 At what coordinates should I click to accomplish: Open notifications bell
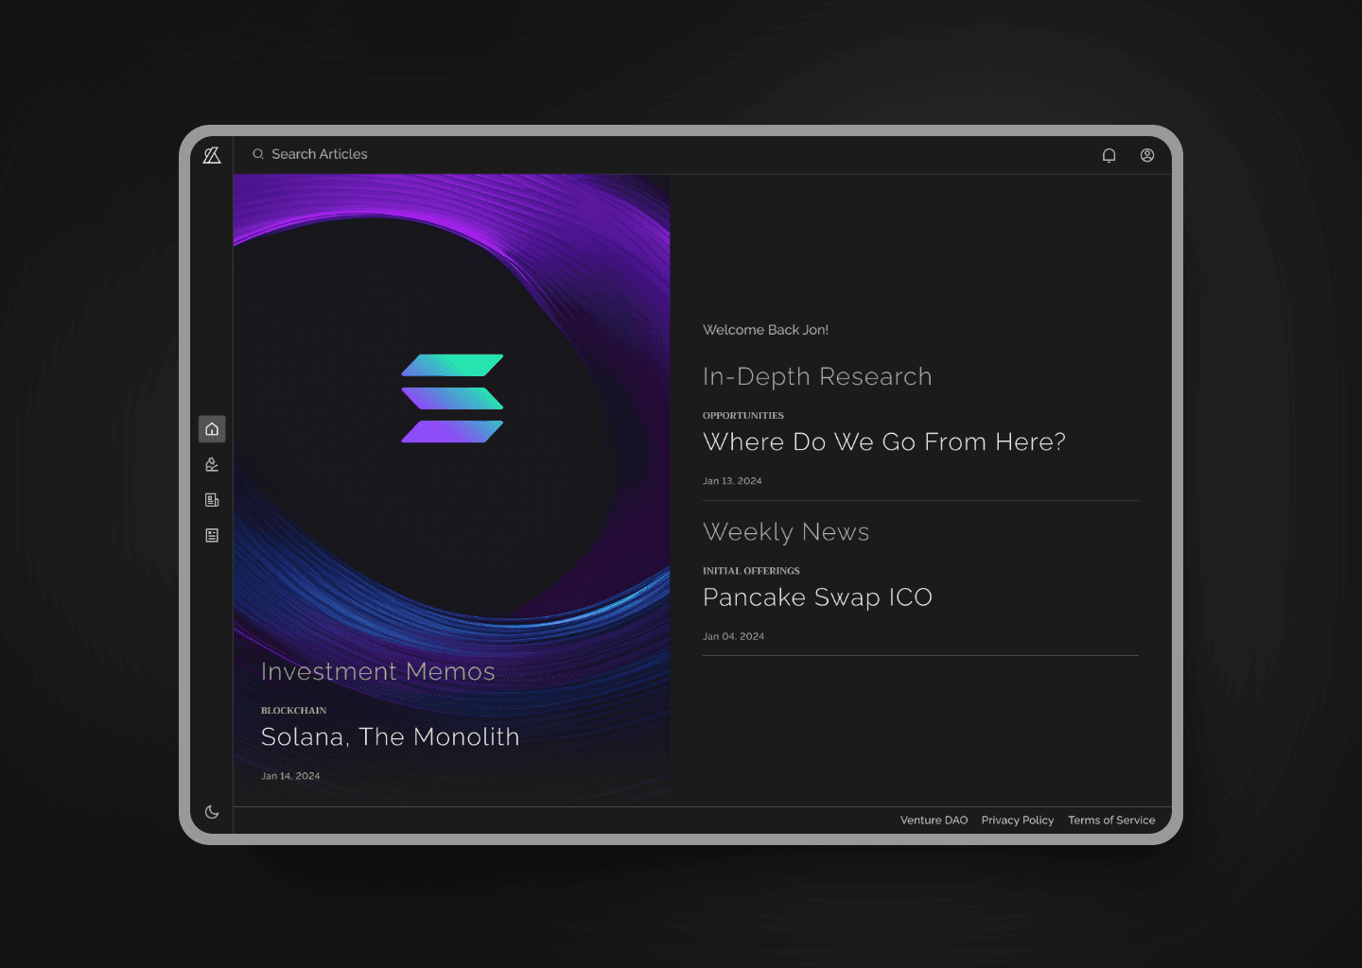coord(1109,155)
